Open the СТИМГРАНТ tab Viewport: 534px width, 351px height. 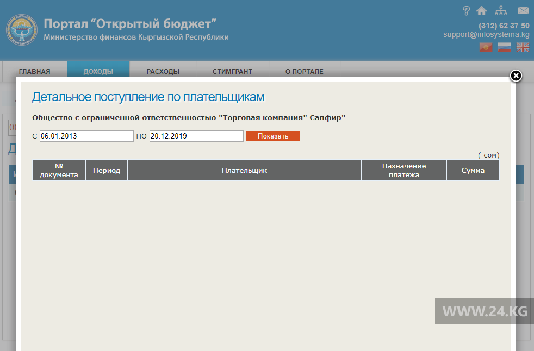(x=232, y=71)
